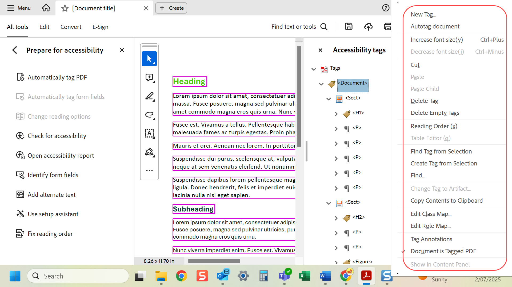This screenshot has height=287, width=512.
Task: Open the help question mark icon
Action: click(386, 8)
